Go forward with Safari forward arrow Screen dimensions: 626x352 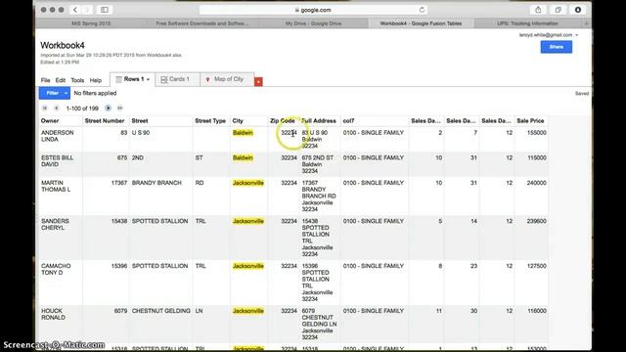tap(87, 10)
